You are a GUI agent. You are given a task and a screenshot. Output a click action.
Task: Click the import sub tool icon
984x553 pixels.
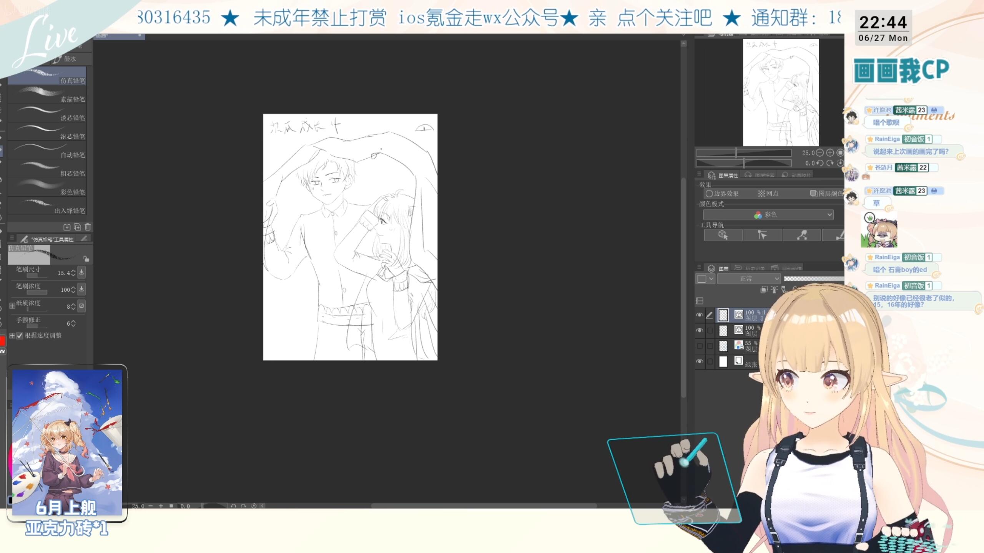coord(67,227)
